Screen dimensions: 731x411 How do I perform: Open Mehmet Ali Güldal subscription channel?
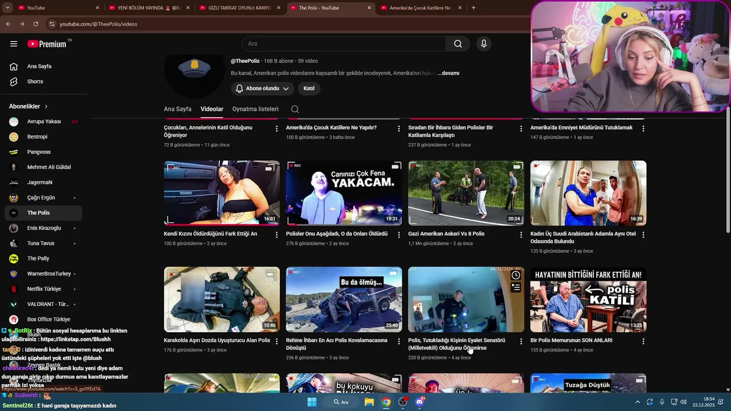pyautogui.click(x=43, y=167)
